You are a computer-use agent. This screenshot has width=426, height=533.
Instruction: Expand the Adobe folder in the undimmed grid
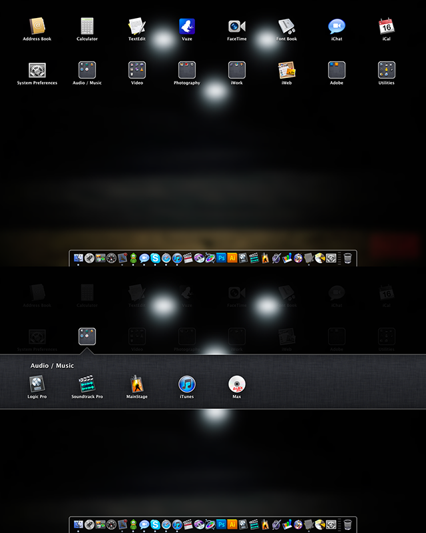[x=337, y=70]
